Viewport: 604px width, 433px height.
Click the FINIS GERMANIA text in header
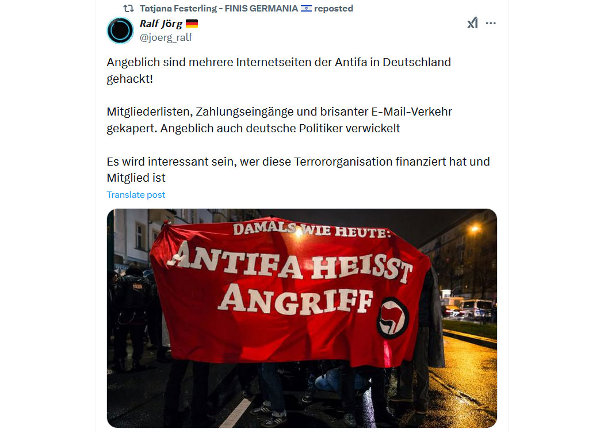tap(262, 9)
